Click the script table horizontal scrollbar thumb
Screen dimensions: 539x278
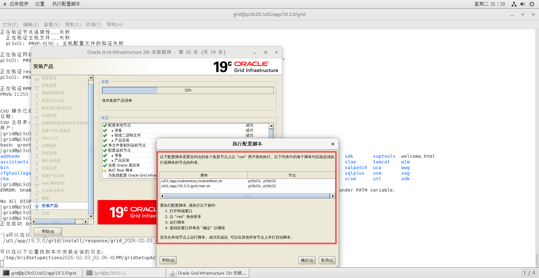pos(247,196)
